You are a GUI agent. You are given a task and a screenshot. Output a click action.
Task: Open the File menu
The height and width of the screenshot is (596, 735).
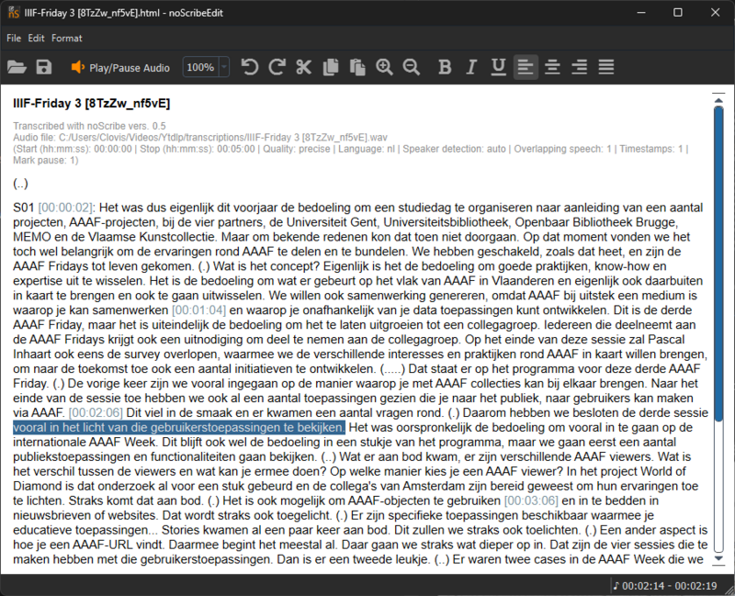coord(14,39)
